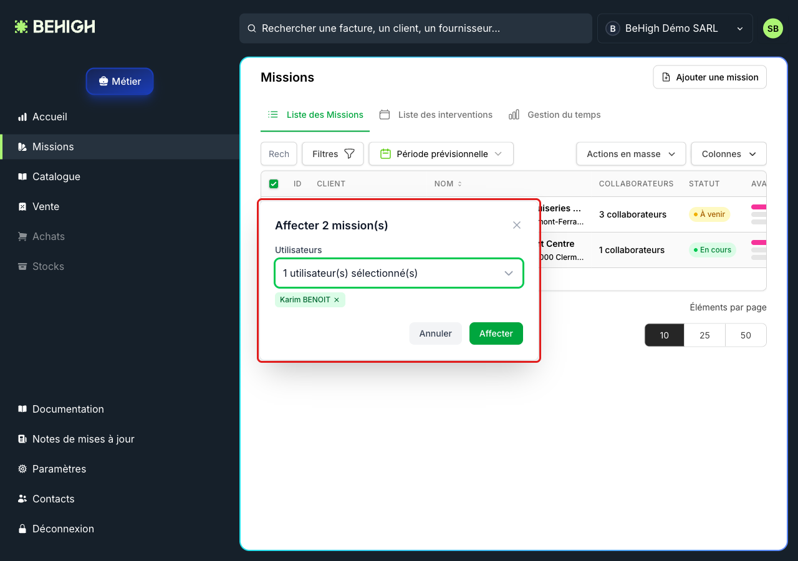
Task: Open the Gestion du temps tab
Action: pos(555,115)
